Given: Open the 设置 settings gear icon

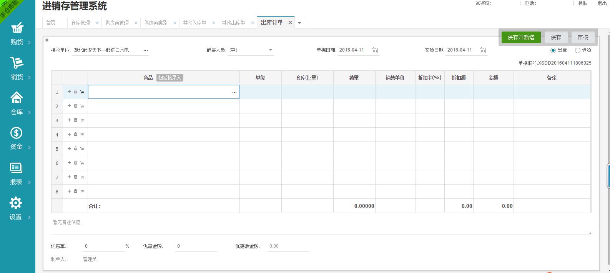Looking at the screenshot, I should pos(16,203).
